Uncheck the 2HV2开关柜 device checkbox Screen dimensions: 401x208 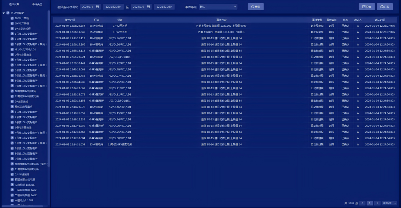(12, 23)
